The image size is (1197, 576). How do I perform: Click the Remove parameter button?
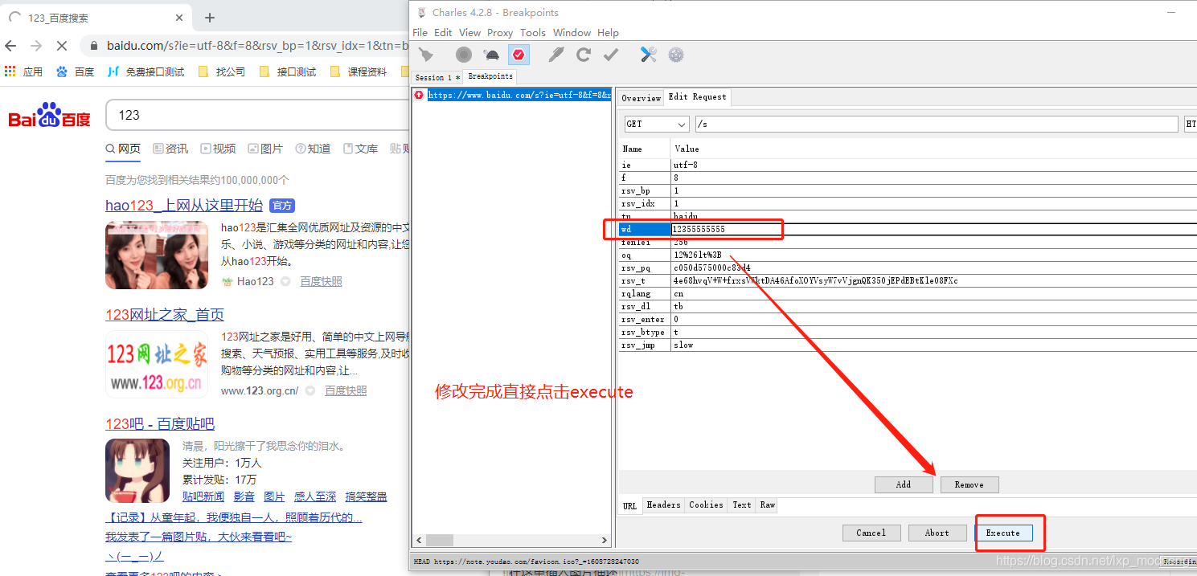pos(969,484)
